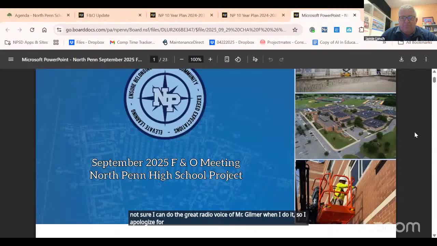The height and width of the screenshot is (246, 437).
Task: Open the Comp Time Tracker bookmark
Action: coord(132,42)
